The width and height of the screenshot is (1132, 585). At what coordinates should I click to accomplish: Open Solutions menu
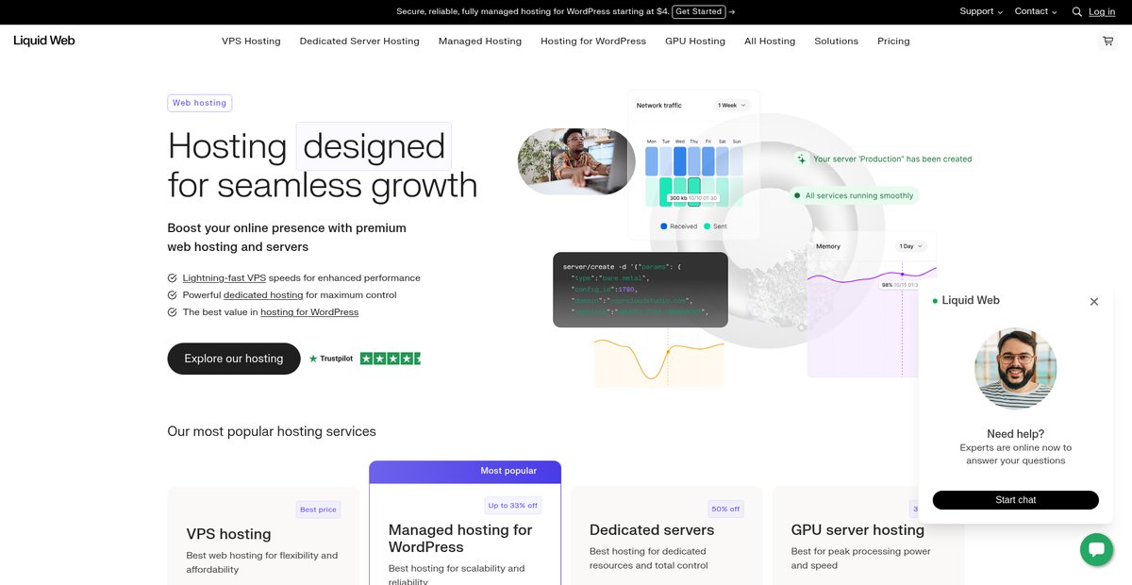point(837,42)
